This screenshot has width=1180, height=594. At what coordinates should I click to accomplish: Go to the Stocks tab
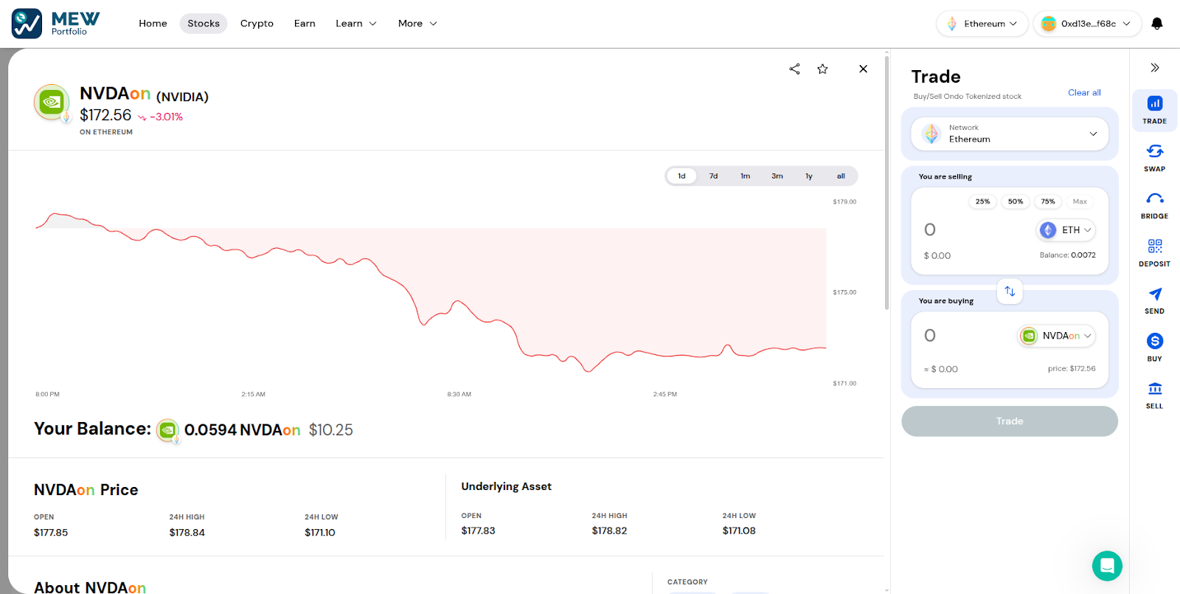click(204, 24)
